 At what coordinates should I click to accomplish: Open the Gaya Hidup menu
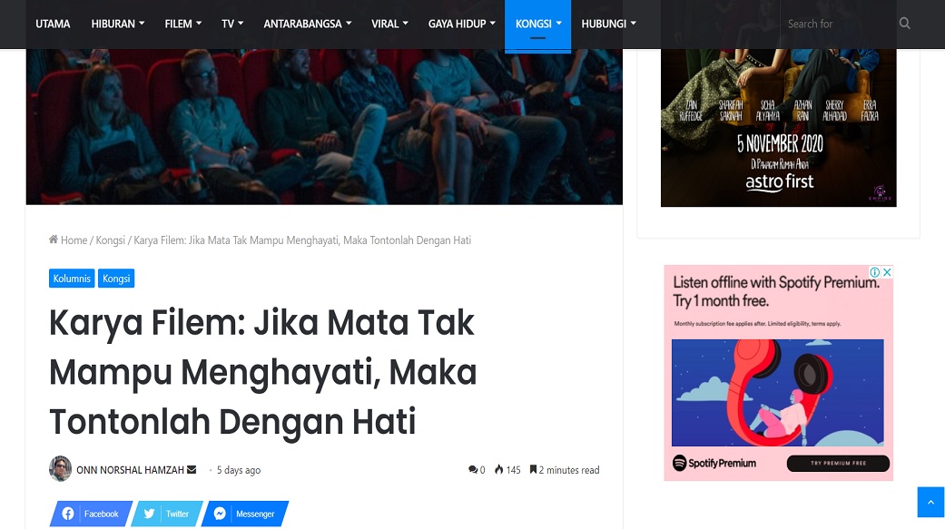click(462, 24)
